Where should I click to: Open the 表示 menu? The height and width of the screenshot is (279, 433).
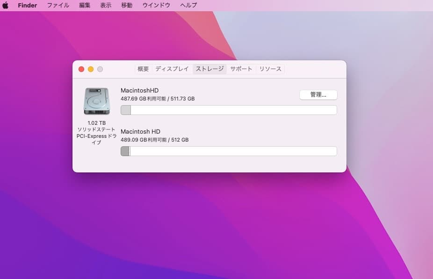click(x=106, y=5)
